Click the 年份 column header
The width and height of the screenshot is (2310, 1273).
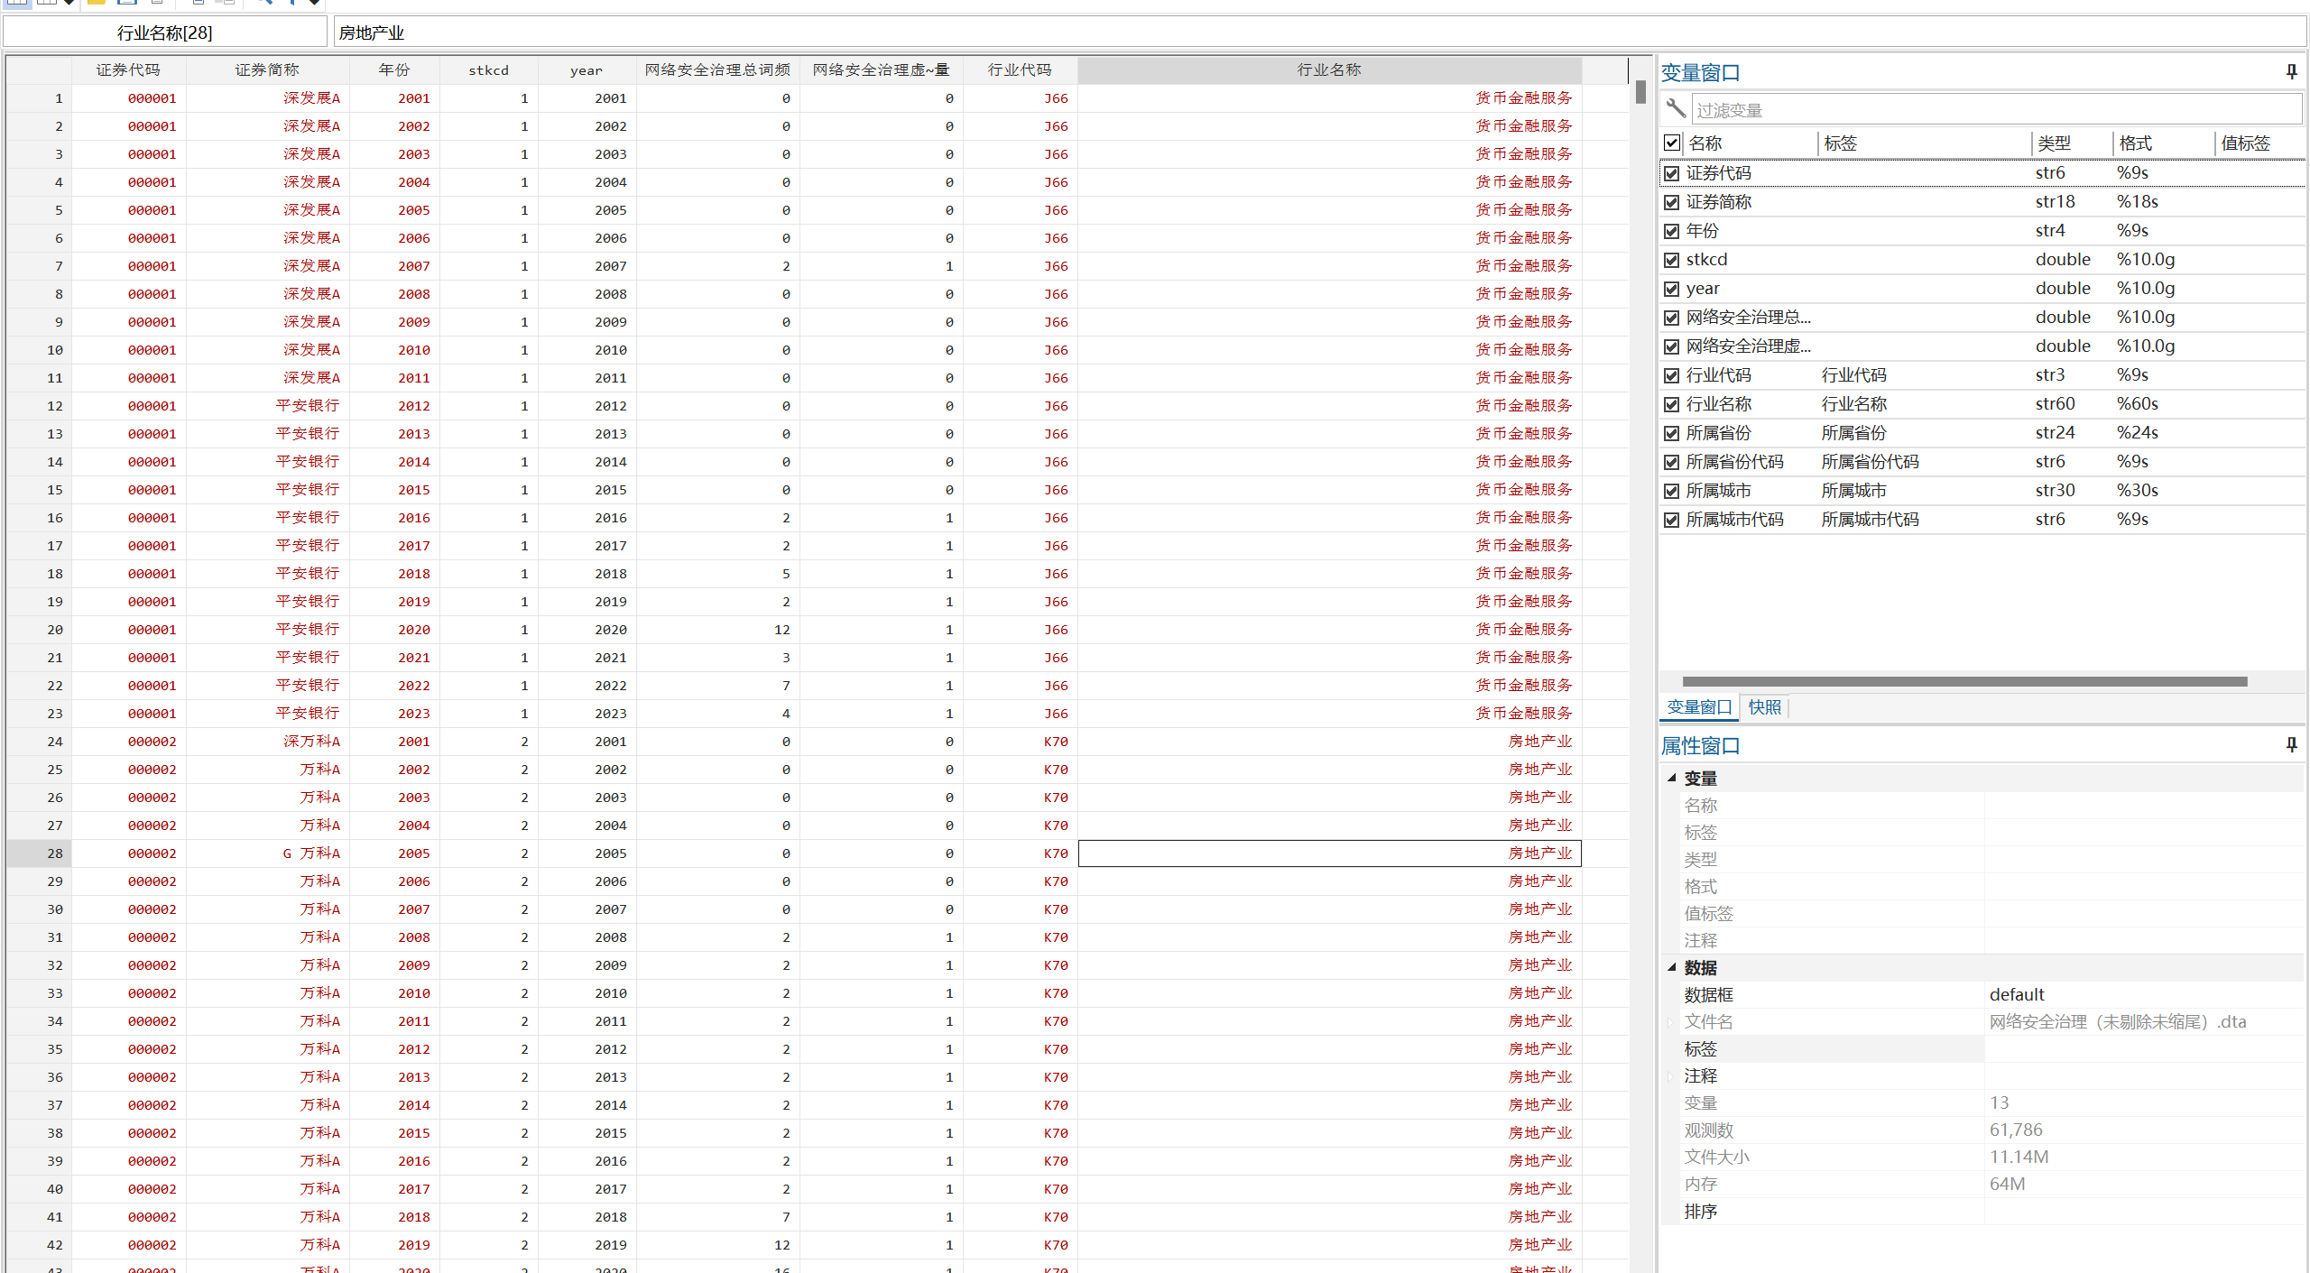(x=393, y=69)
